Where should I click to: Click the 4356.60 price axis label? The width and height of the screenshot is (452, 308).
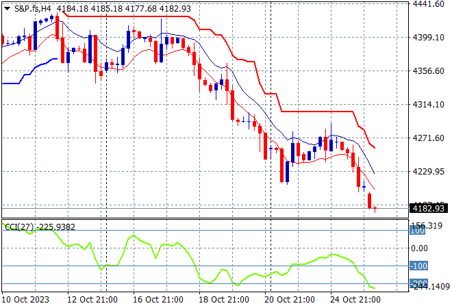click(428, 71)
